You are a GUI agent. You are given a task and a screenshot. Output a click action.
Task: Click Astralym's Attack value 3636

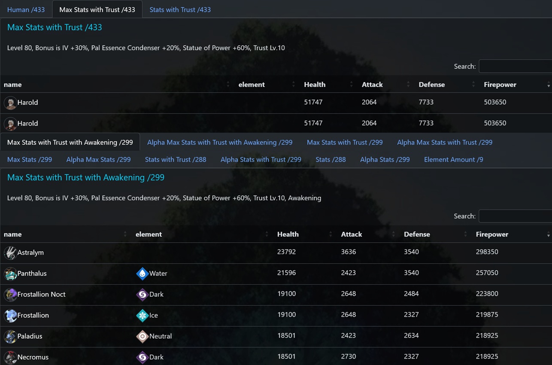coord(348,252)
